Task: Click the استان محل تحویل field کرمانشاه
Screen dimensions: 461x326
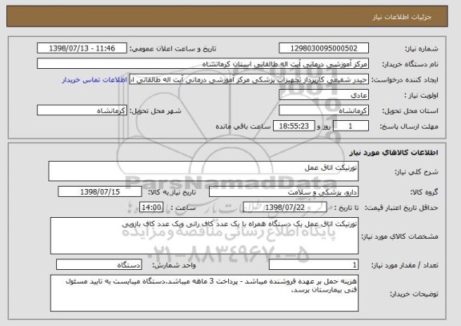Action: click(323, 111)
